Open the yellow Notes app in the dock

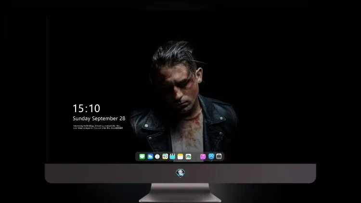pyautogui.click(x=180, y=156)
